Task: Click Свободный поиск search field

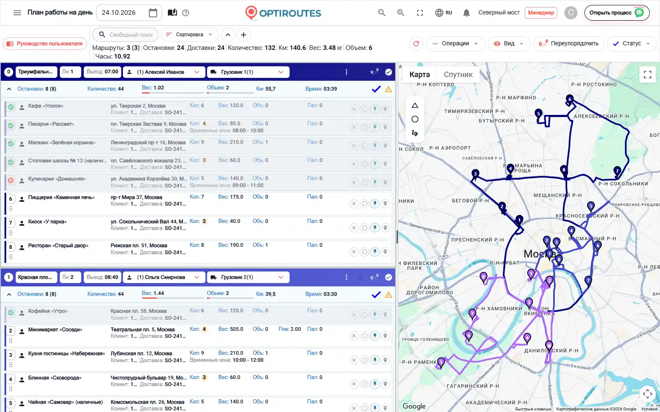Action: tap(125, 35)
